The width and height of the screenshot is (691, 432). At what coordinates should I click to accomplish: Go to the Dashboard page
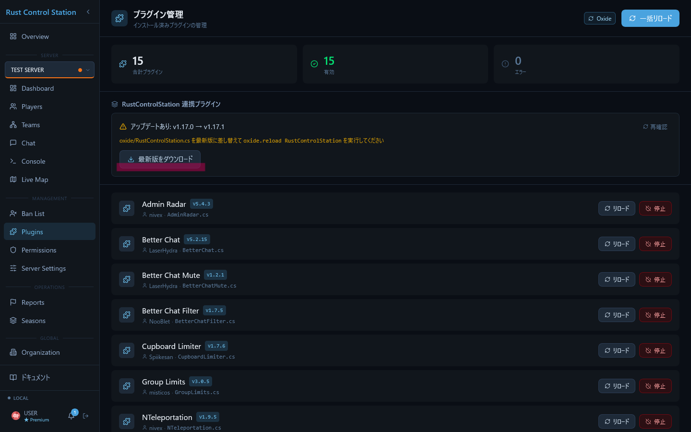click(49, 88)
